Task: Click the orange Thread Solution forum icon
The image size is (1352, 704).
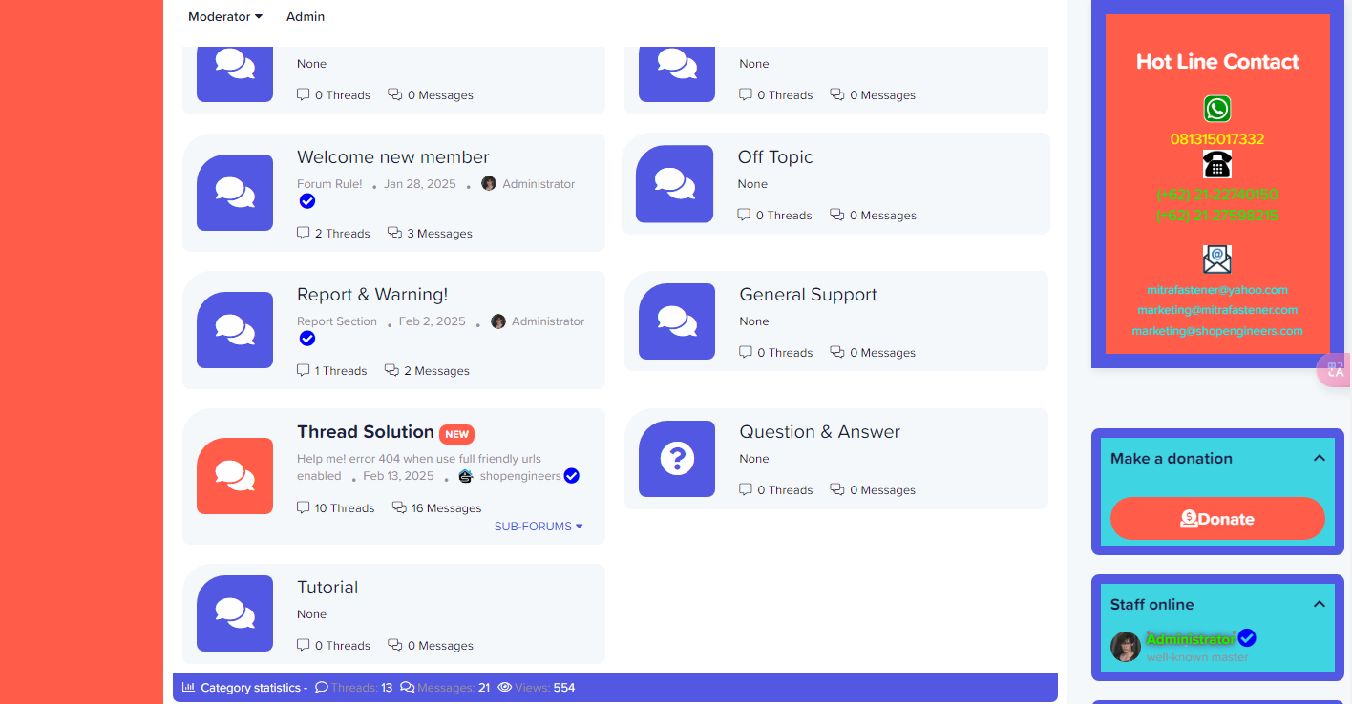Action: [x=235, y=476]
